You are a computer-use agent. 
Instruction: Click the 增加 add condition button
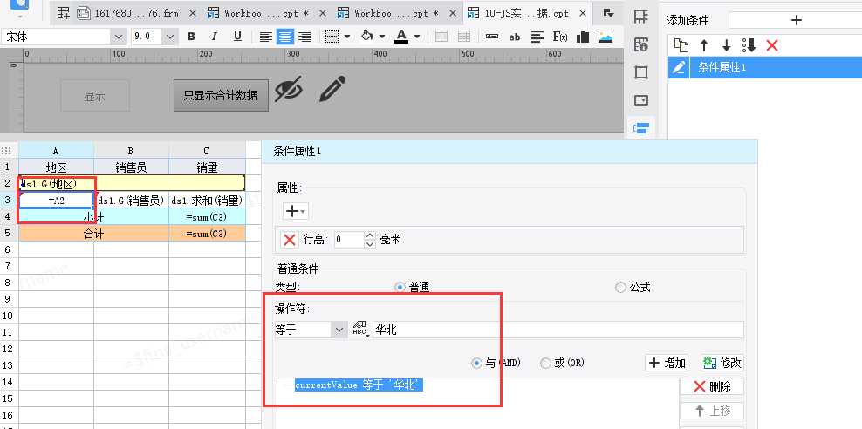668,363
